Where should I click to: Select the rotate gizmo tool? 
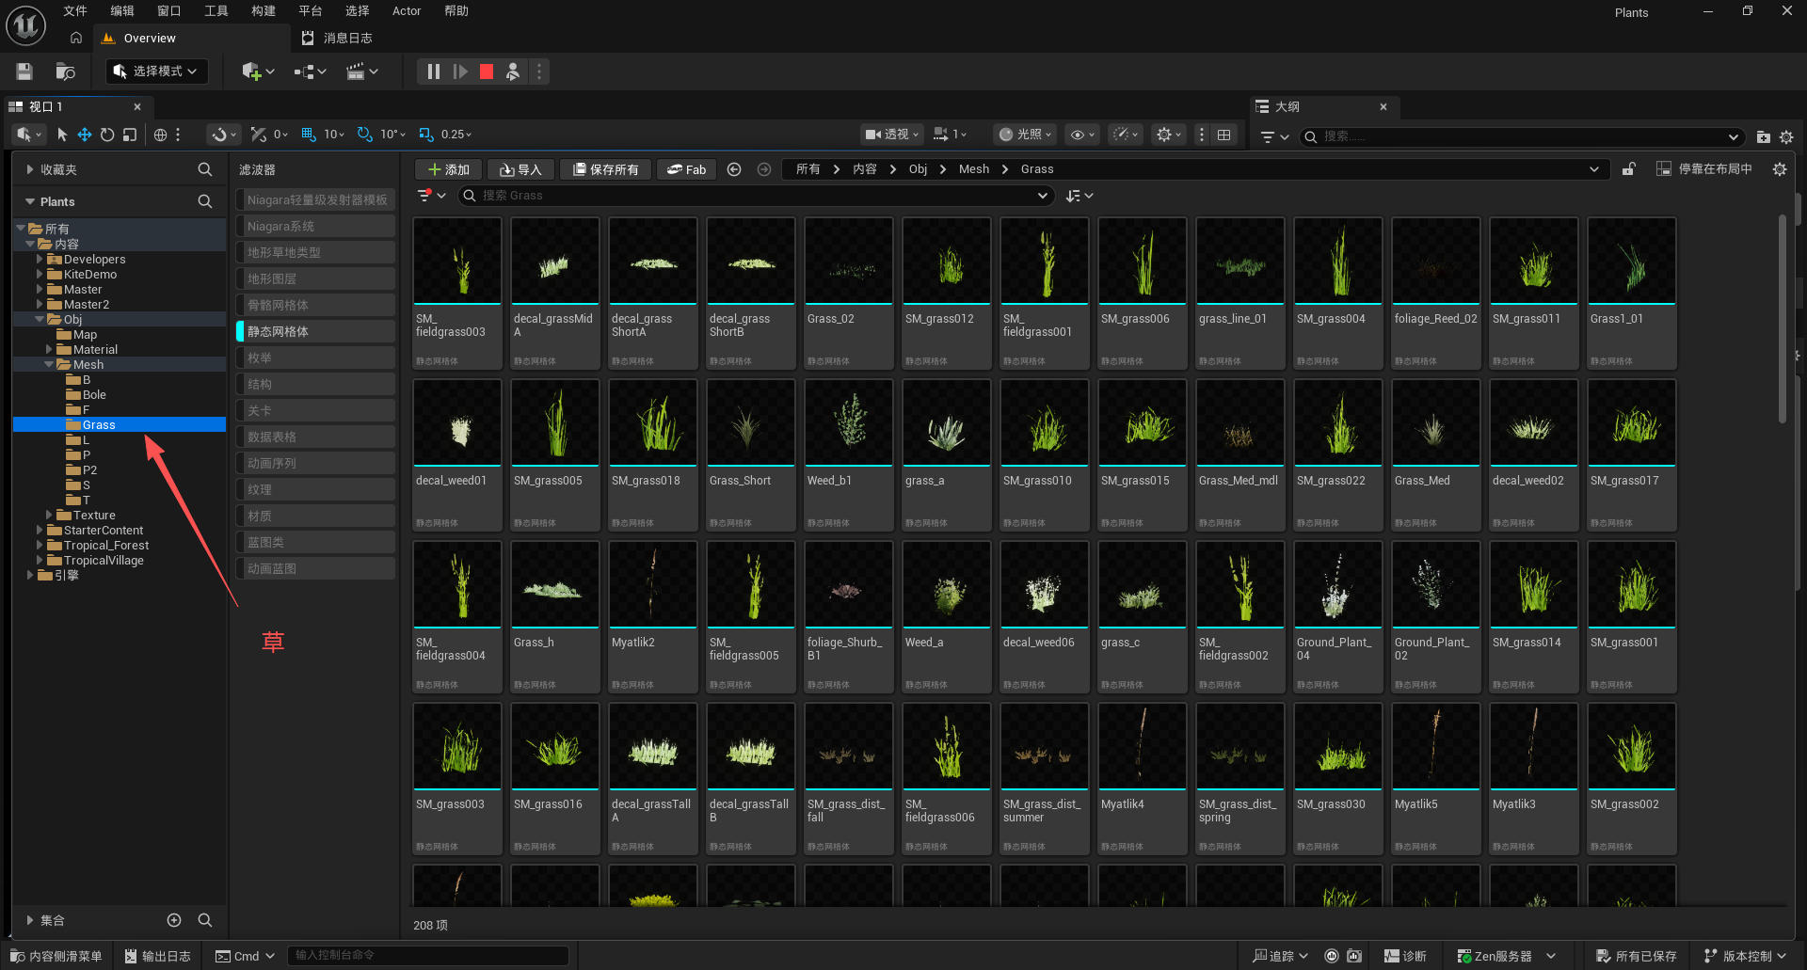pyautogui.click(x=107, y=135)
